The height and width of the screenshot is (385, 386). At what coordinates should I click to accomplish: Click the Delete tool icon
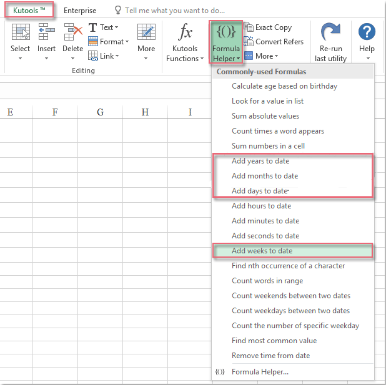[73, 32]
